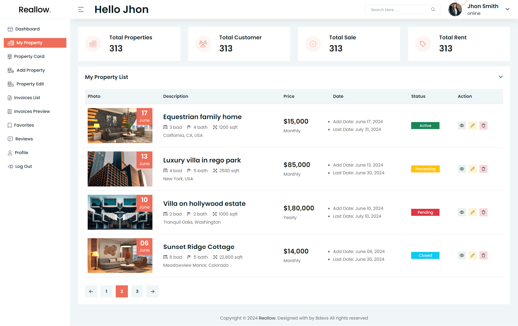Click trash icon for Sunset Ridge Cottage
Viewport: 518px width, 326px height.
(x=483, y=255)
